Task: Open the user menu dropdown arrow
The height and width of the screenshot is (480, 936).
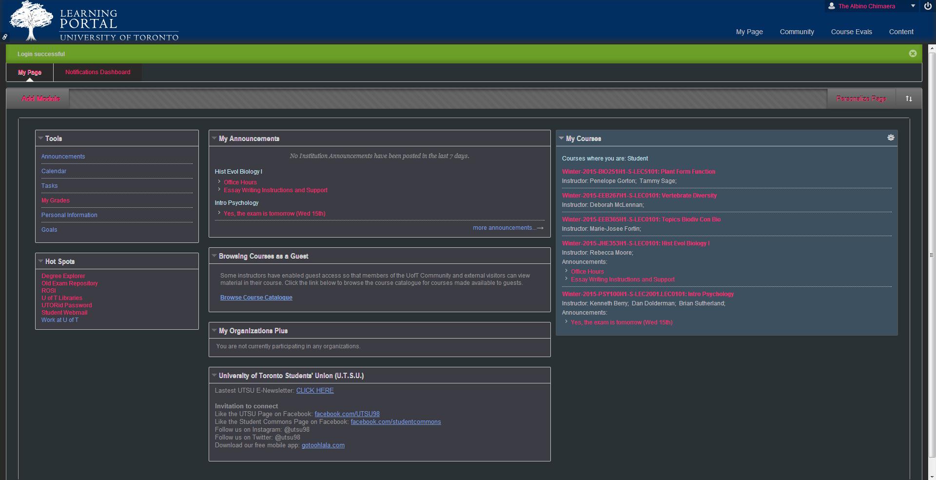Action: click(x=913, y=6)
